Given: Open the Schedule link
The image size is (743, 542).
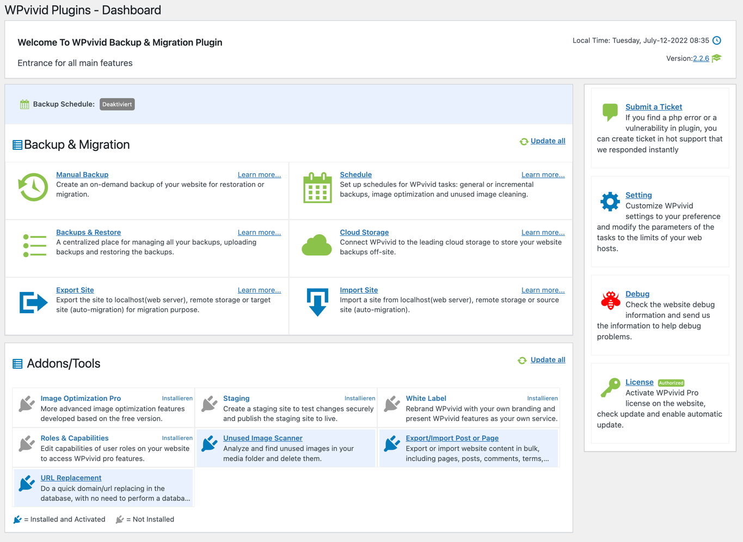Looking at the screenshot, I should 355,174.
